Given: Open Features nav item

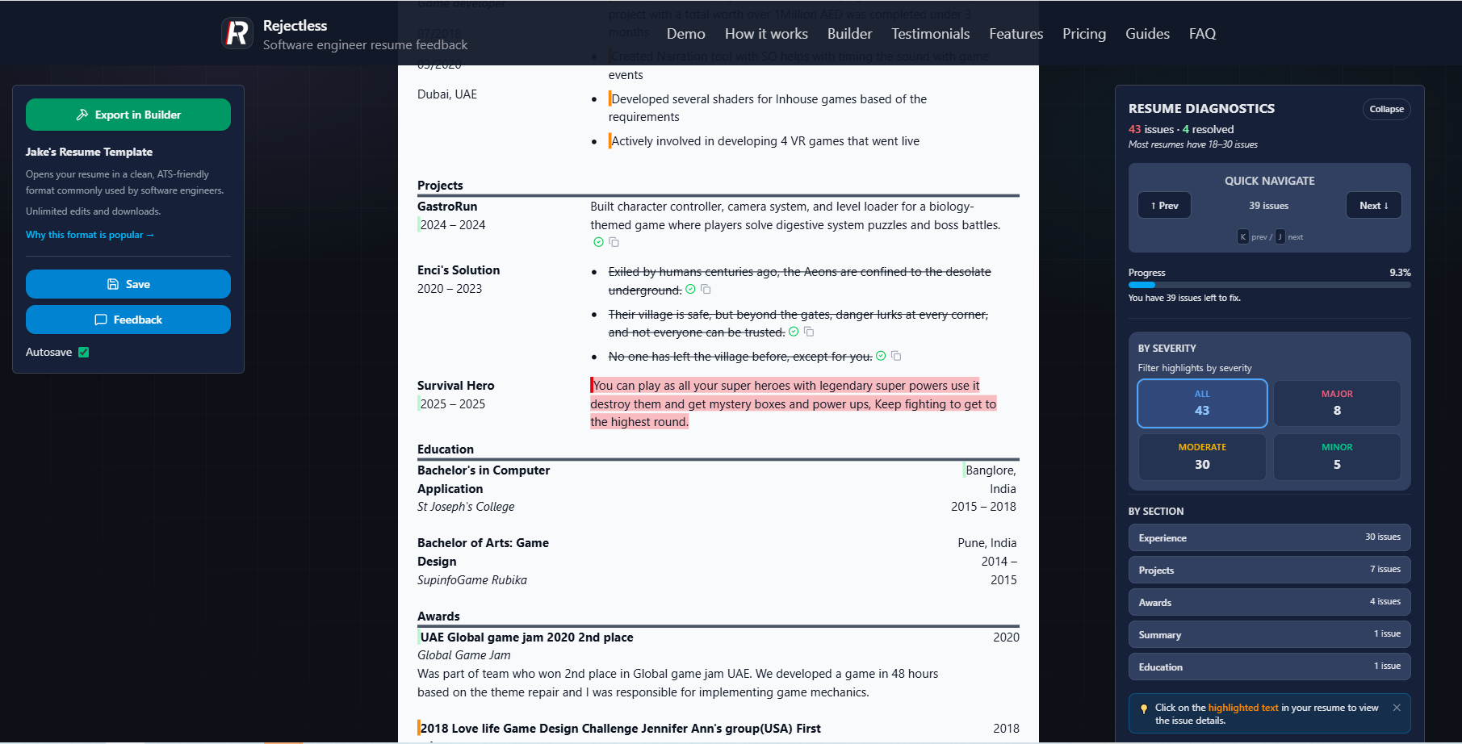Looking at the screenshot, I should (x=1016, y=34).
